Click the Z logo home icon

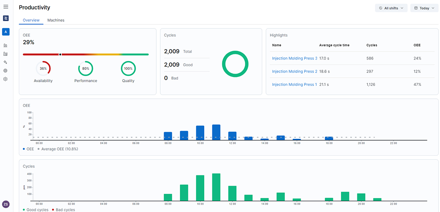(6, 18)
